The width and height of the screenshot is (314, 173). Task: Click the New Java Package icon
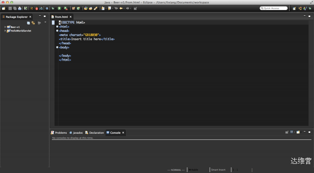click(x=74, y=8)
